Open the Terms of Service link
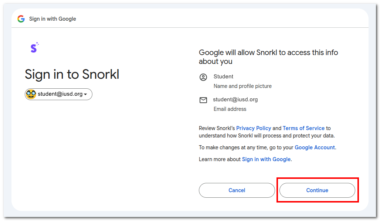Image resolution: width=380 pixels, height=221 pixels. 303,128
